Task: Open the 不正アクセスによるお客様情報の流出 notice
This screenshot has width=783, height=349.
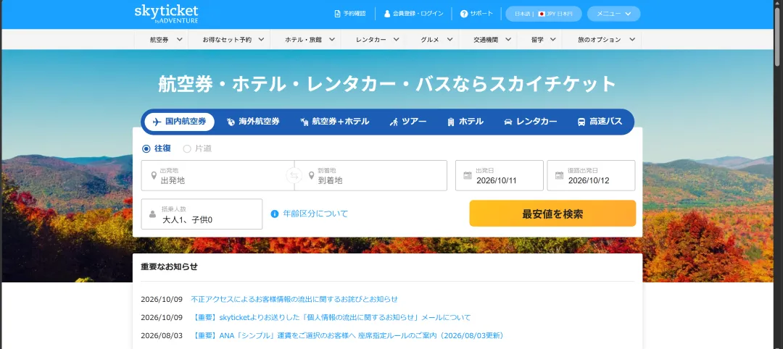Action: point(294,299)
